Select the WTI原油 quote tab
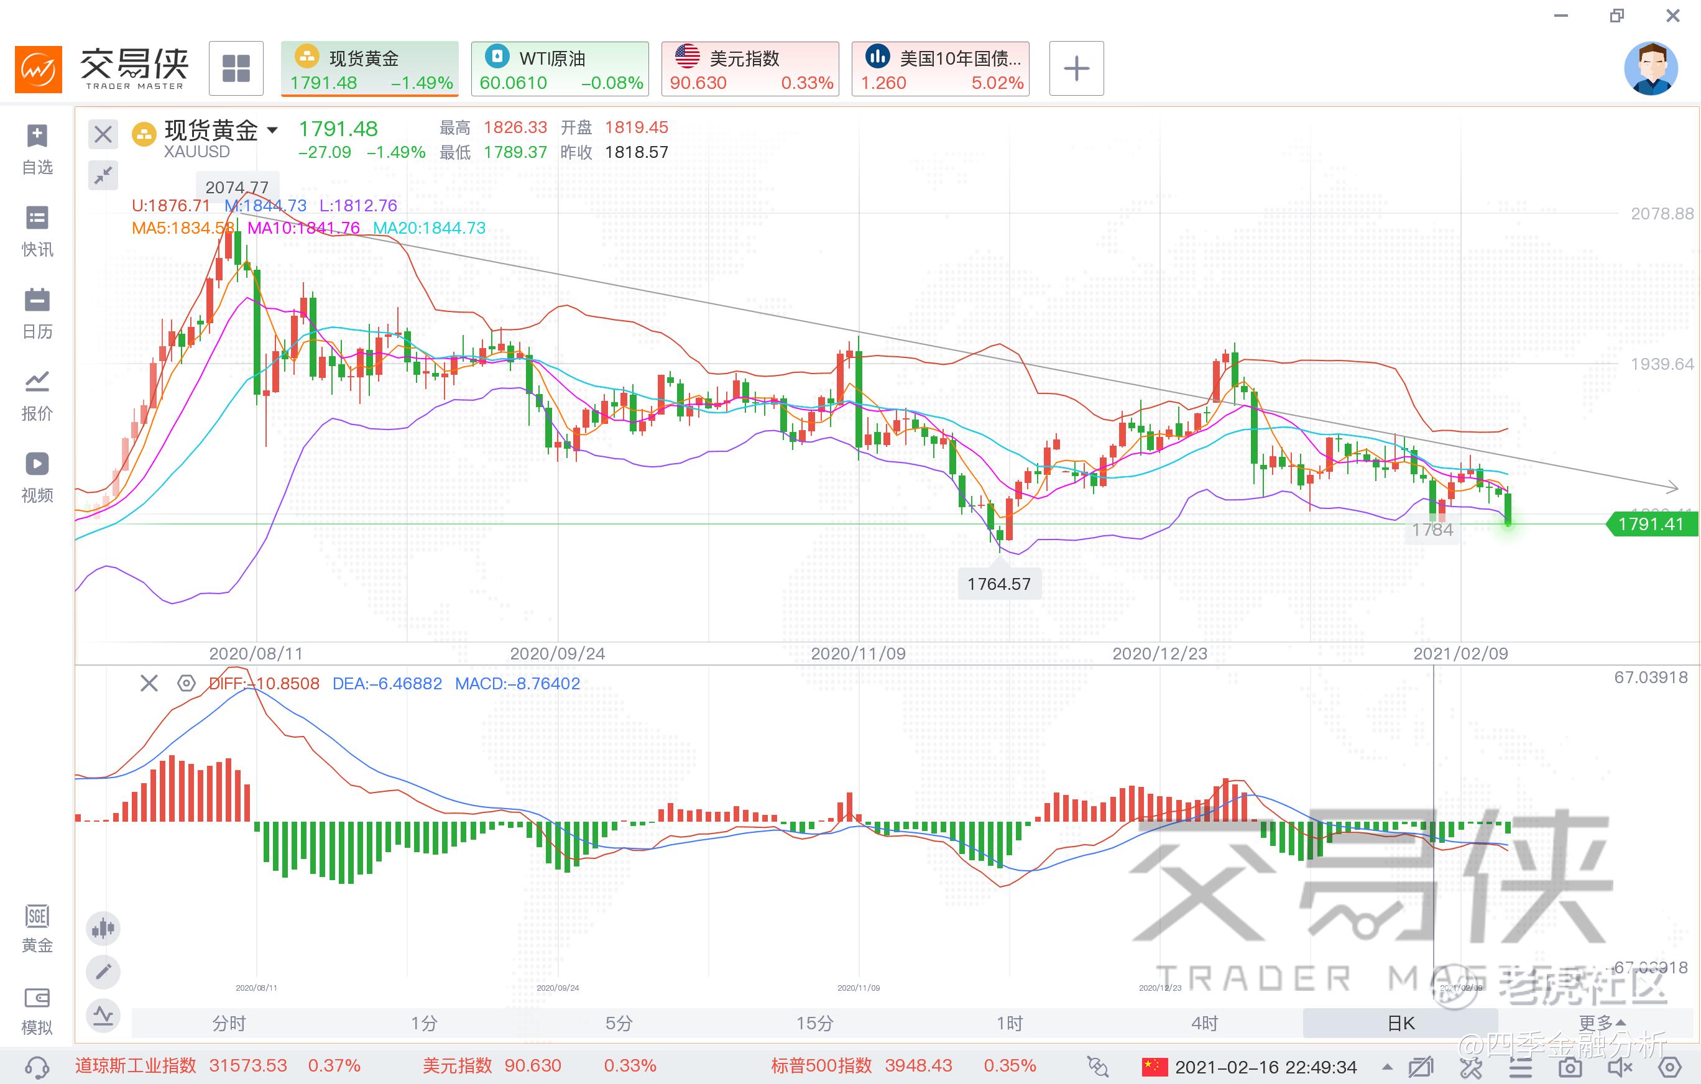1701x1084 pixels. [x=560, y=68]
